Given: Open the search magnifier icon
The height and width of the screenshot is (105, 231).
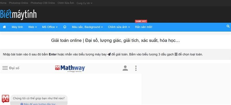Looking at the screenshot, I should 228,26.
